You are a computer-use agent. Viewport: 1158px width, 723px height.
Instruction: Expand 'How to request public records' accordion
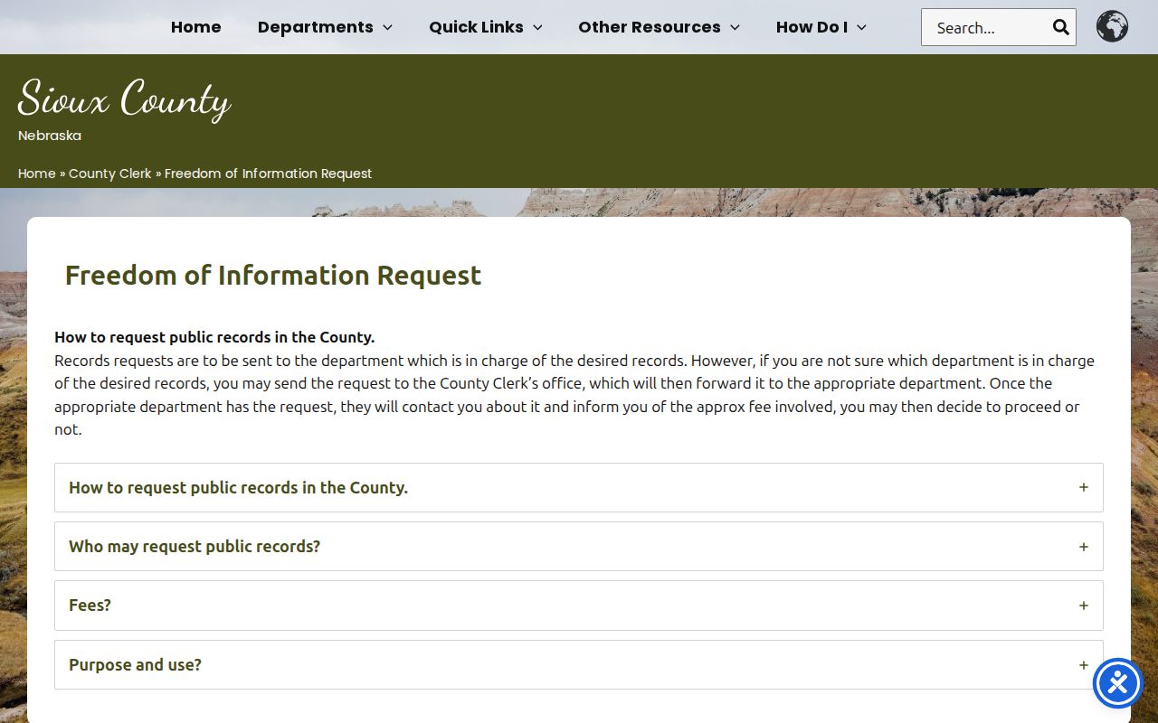pyautogui.click(x=579, y=488)
